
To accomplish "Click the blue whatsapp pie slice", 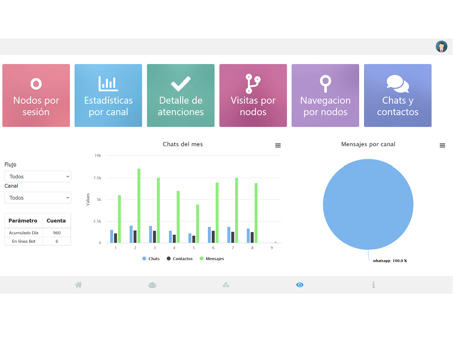I will [x=368, y=204].
